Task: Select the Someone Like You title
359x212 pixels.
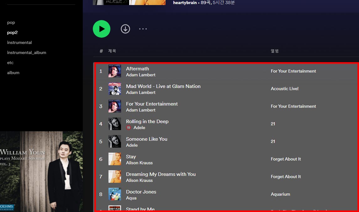Action: click(146, 139)
